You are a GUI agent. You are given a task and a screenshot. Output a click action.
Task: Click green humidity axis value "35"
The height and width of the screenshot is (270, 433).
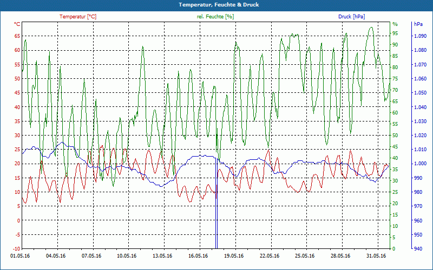coord(395,170)
